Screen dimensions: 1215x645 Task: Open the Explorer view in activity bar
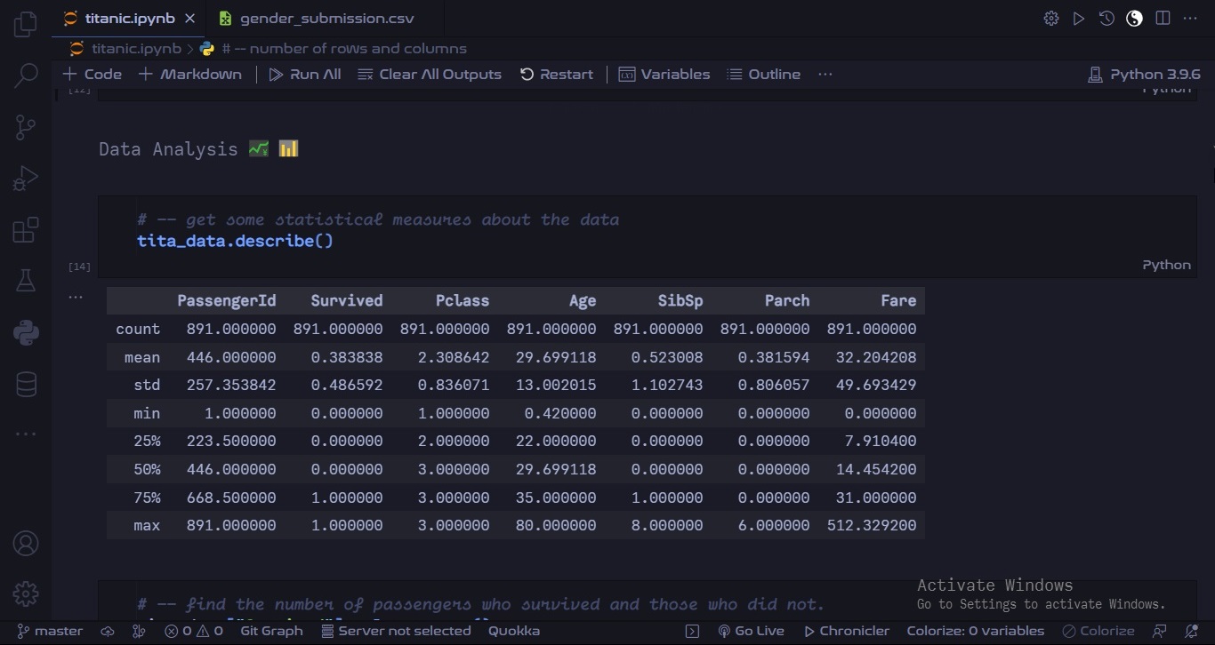click(x=26, y=24)
